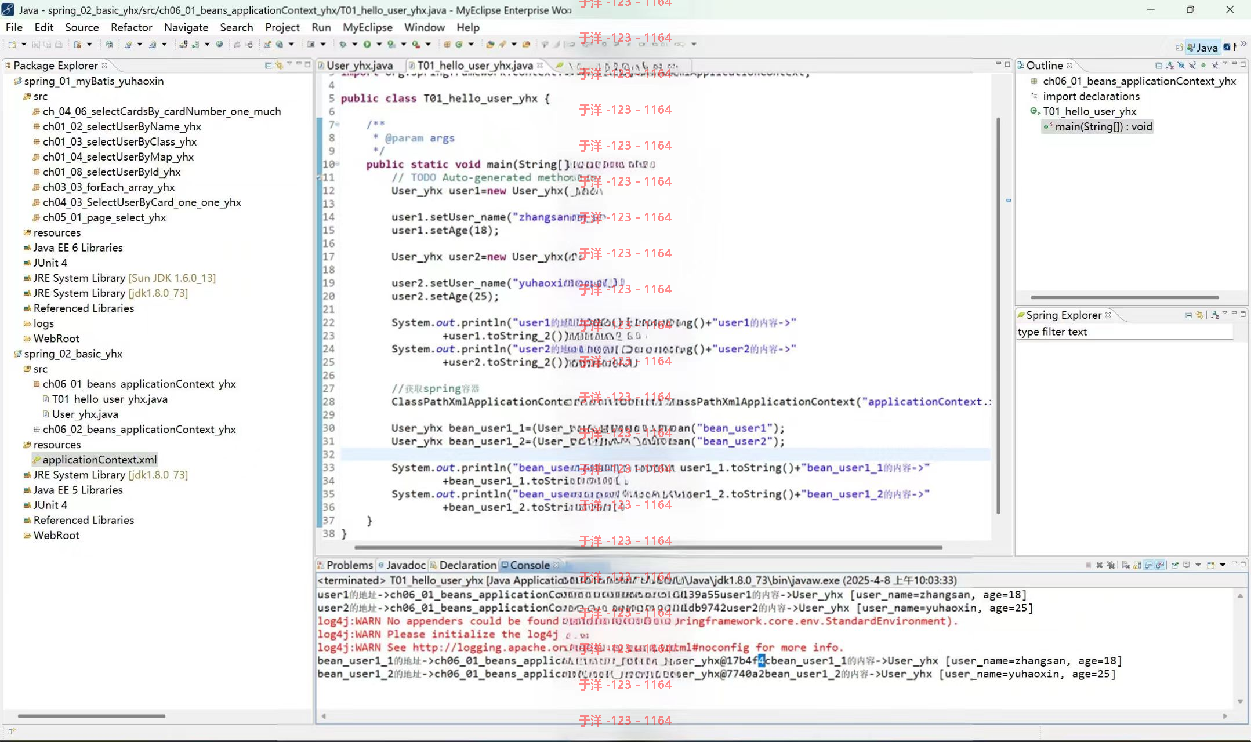The image size is (1251, 742).
Task: Toggle Hide Static Members in Outline
Action: (1192, 65)
